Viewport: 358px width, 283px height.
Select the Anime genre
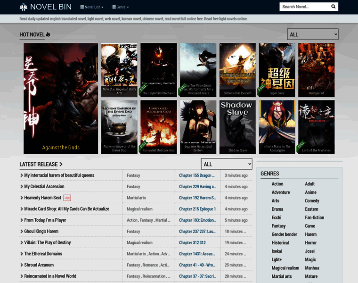(311, 192)
